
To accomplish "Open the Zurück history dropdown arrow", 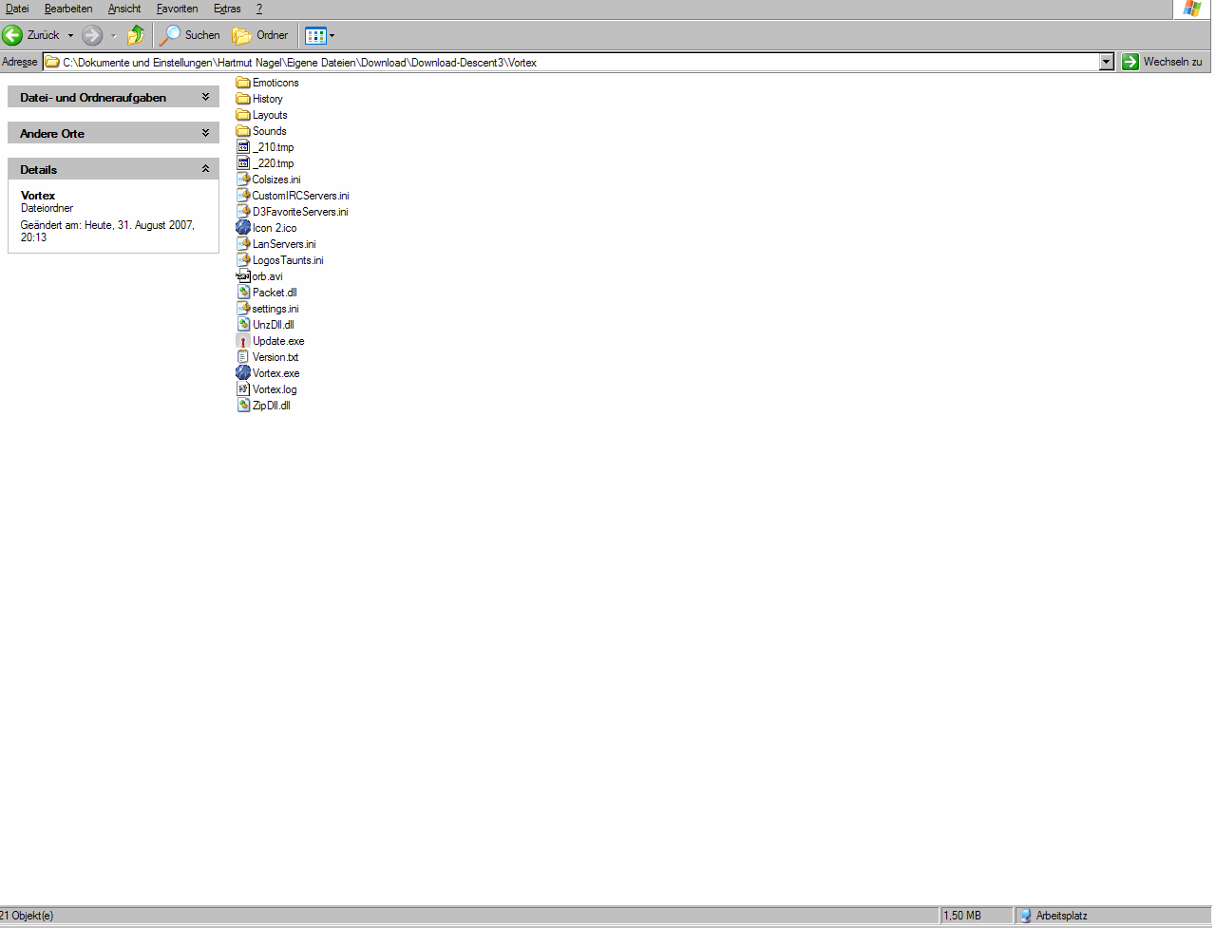I will click(x=70, y=35).
